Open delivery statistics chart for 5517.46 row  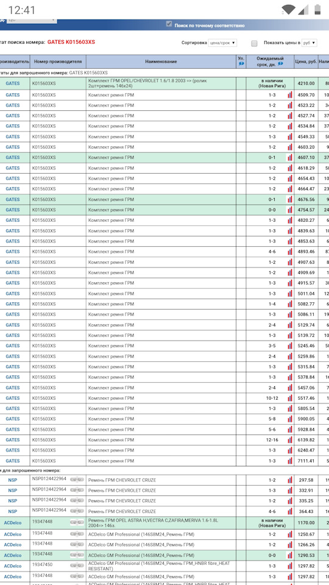(x=290, y=398)
